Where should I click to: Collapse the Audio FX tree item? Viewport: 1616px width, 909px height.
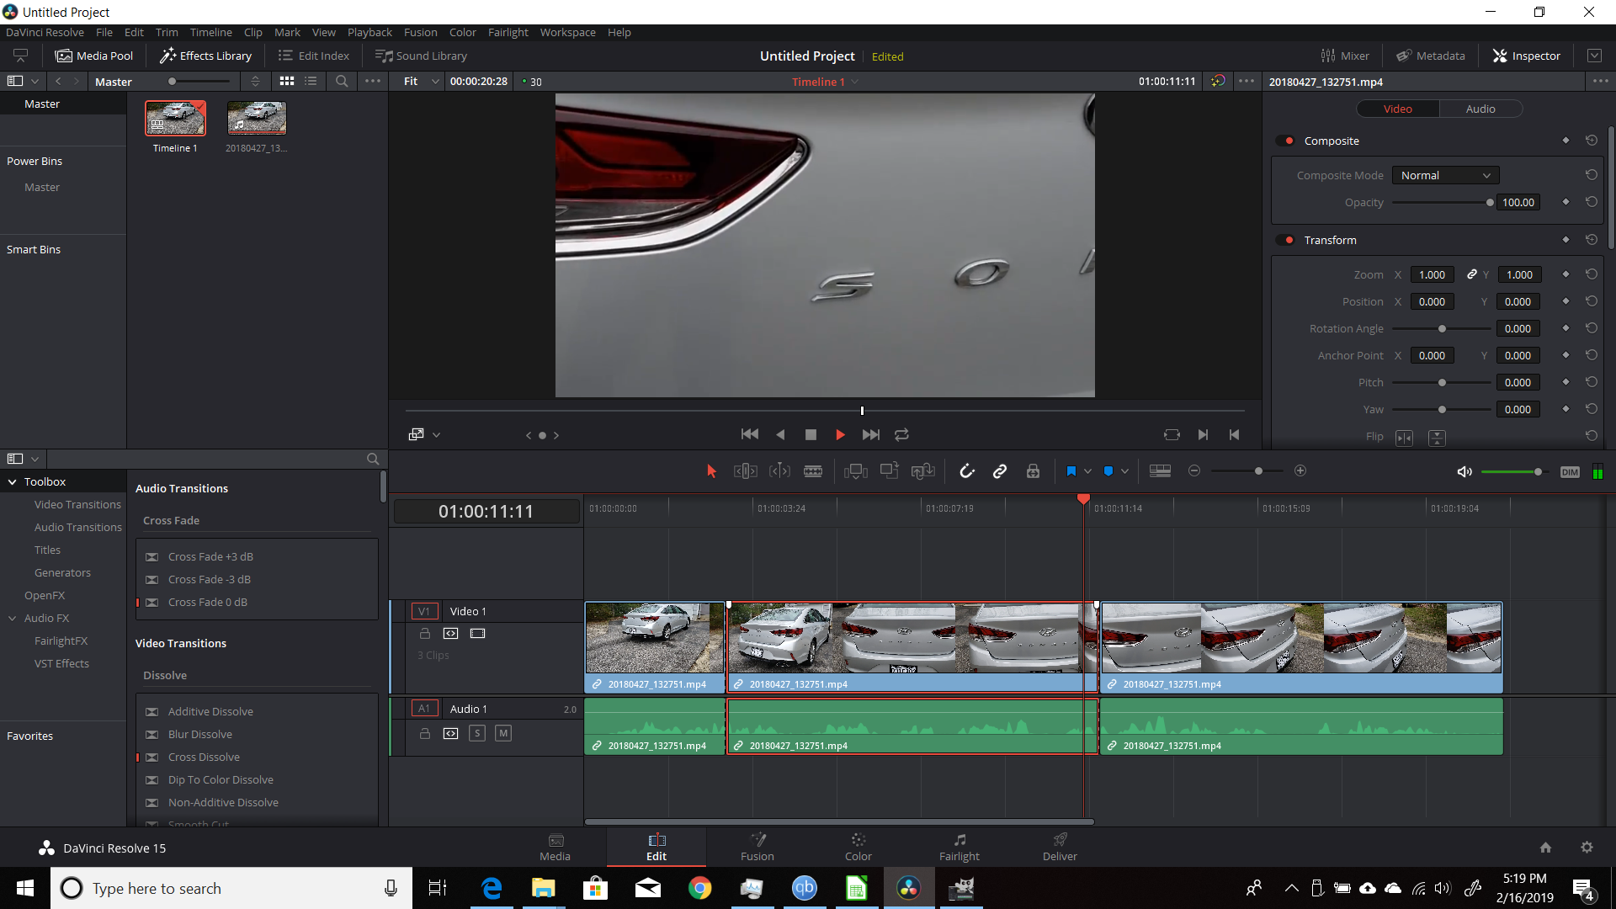coord(13,619)
